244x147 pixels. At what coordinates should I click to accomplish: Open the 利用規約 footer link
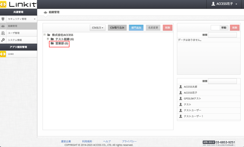87,141
